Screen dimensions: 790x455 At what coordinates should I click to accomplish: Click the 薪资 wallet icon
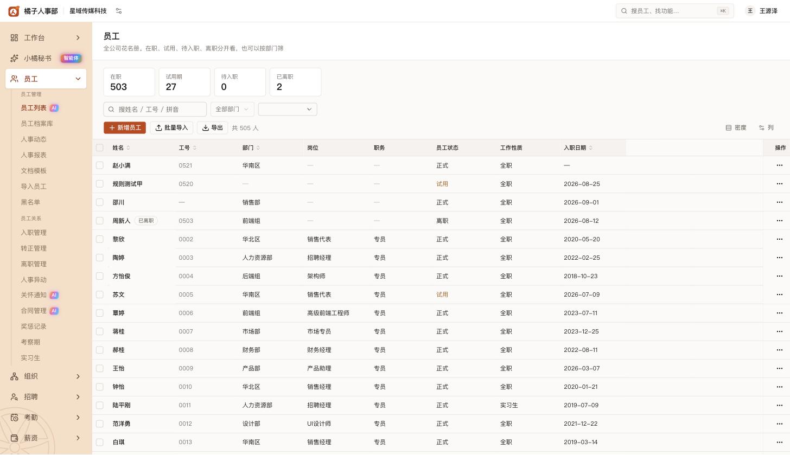(x=14, y=438)
